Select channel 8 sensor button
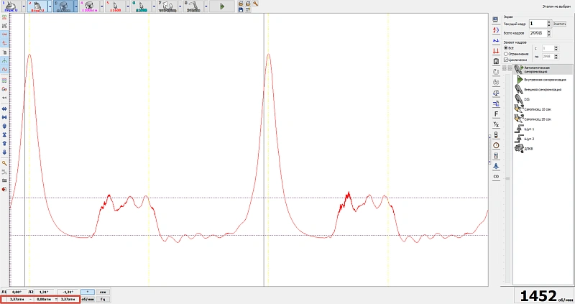 click(193, 6)
